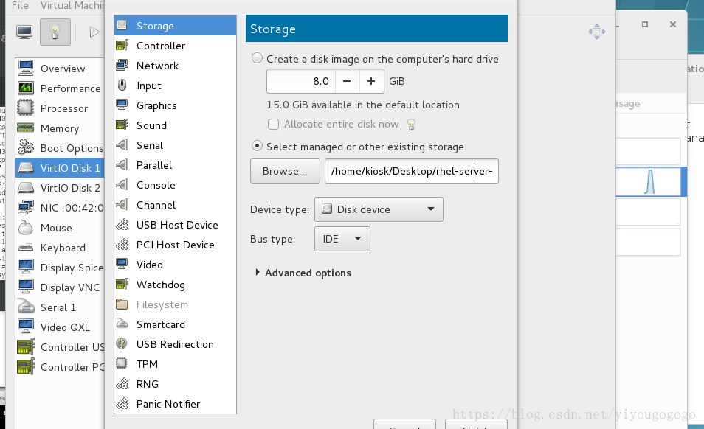
Task: Decrease disk size with minus button
Action: tap(347, 81)
